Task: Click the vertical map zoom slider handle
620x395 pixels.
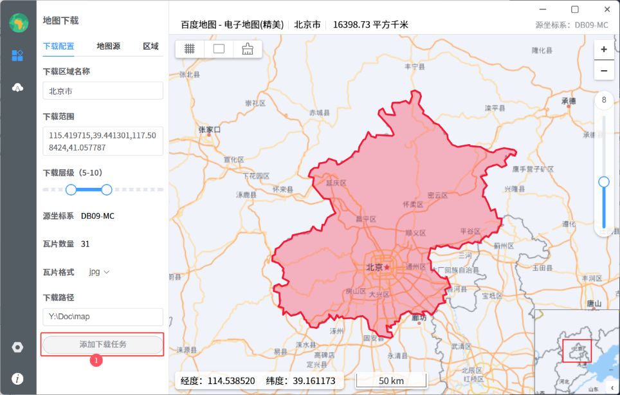Action: tap(603, 182)
